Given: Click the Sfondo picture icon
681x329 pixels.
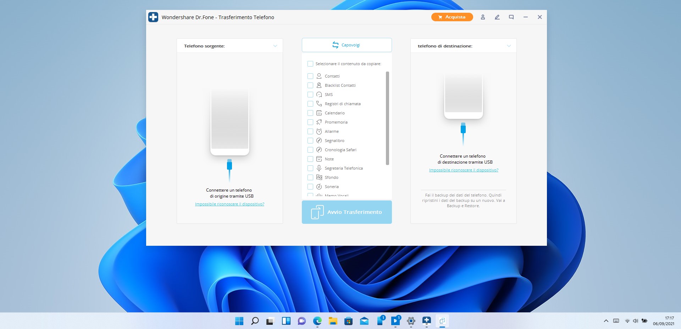Looking at the screenshot, I should coord(319,177).
